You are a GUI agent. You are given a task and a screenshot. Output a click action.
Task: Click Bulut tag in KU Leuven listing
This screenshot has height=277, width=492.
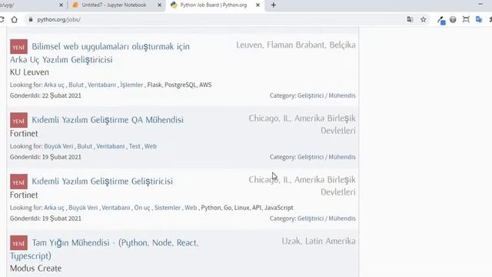pyautogui.click(x=76, y=85)
